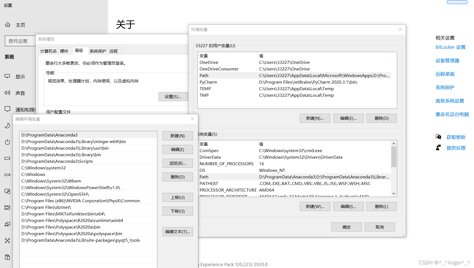The width and height of the screenshot is (474, 268).
Task: Open the Multitasking icon in sidebar
Action: pyautogui.click(x=7, y=207)
